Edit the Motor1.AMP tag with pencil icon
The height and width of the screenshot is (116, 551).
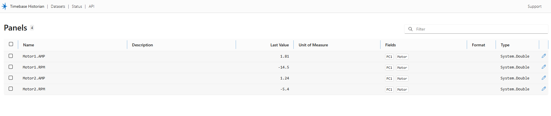pyautogui.click(x=543, y=56)
